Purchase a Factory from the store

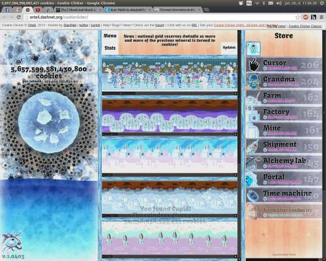pyautogui.click(x=284, y=114)
